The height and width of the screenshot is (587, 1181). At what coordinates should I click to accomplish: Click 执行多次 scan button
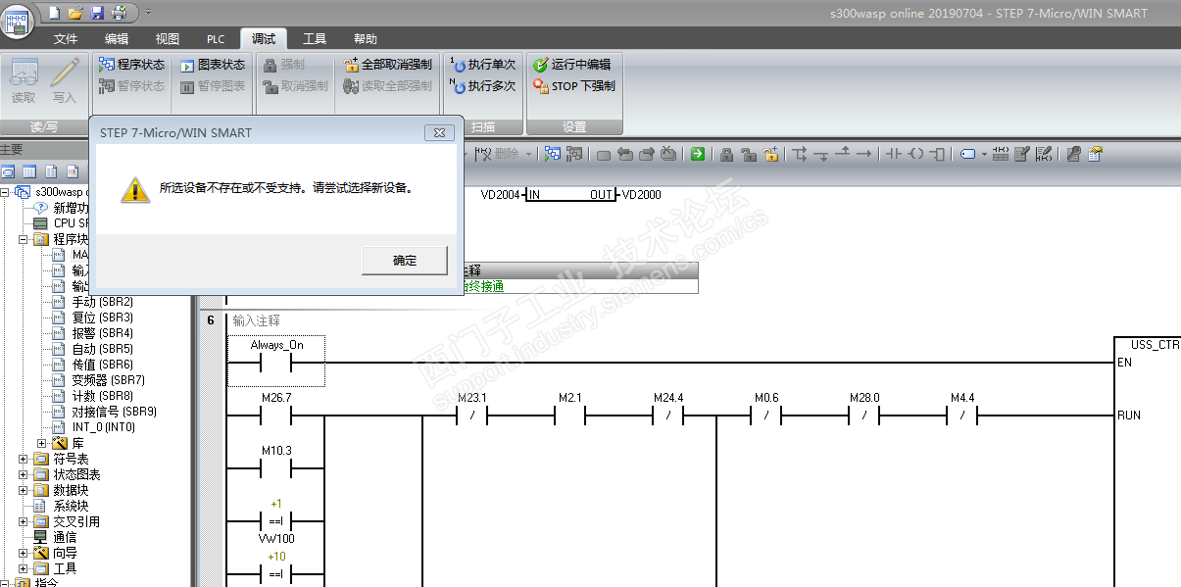(x=482, y=86)
